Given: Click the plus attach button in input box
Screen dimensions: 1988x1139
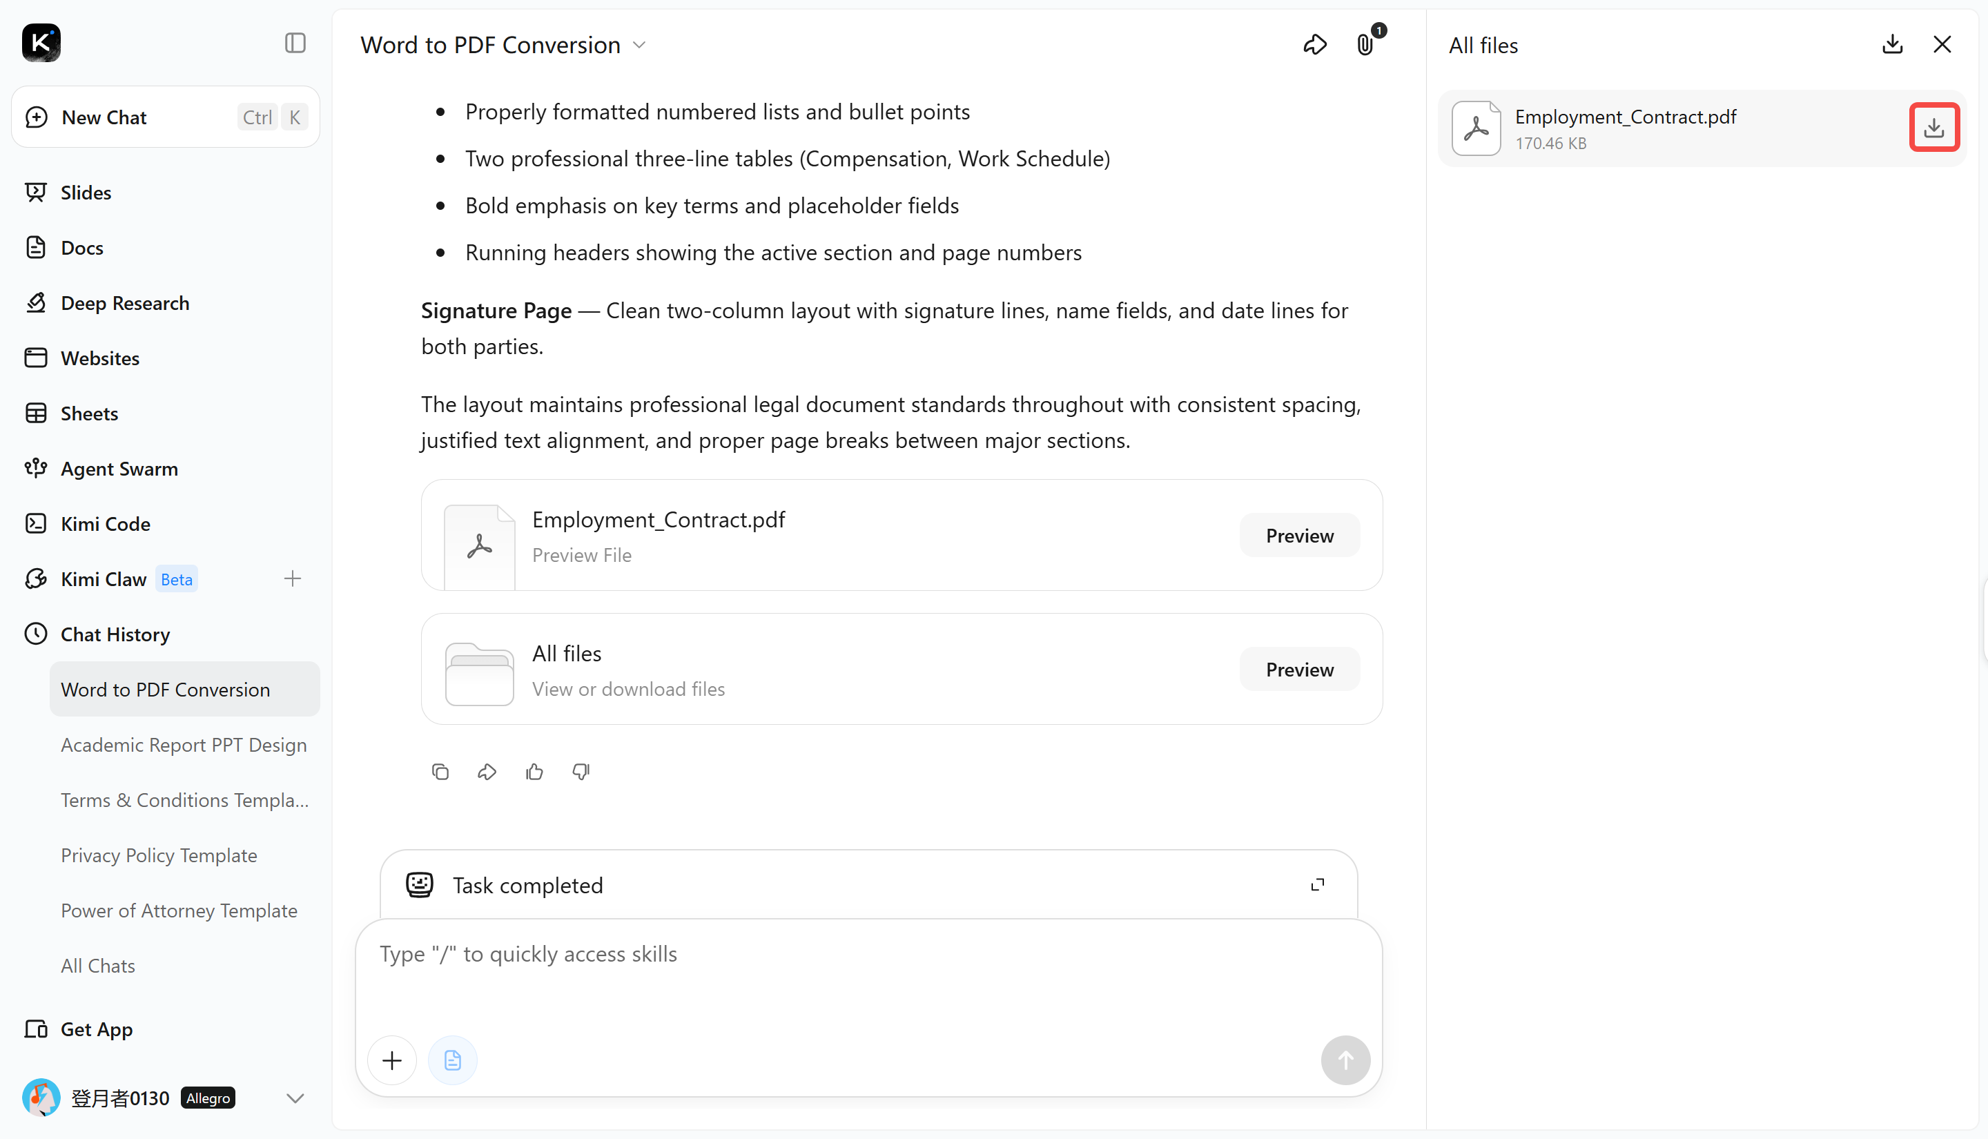Looking at the screenshot, I should coord(392,1060).
